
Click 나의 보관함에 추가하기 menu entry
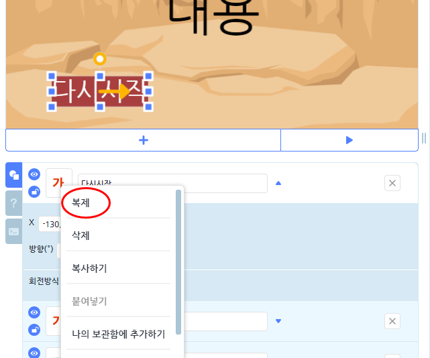[x=118, y=334]
